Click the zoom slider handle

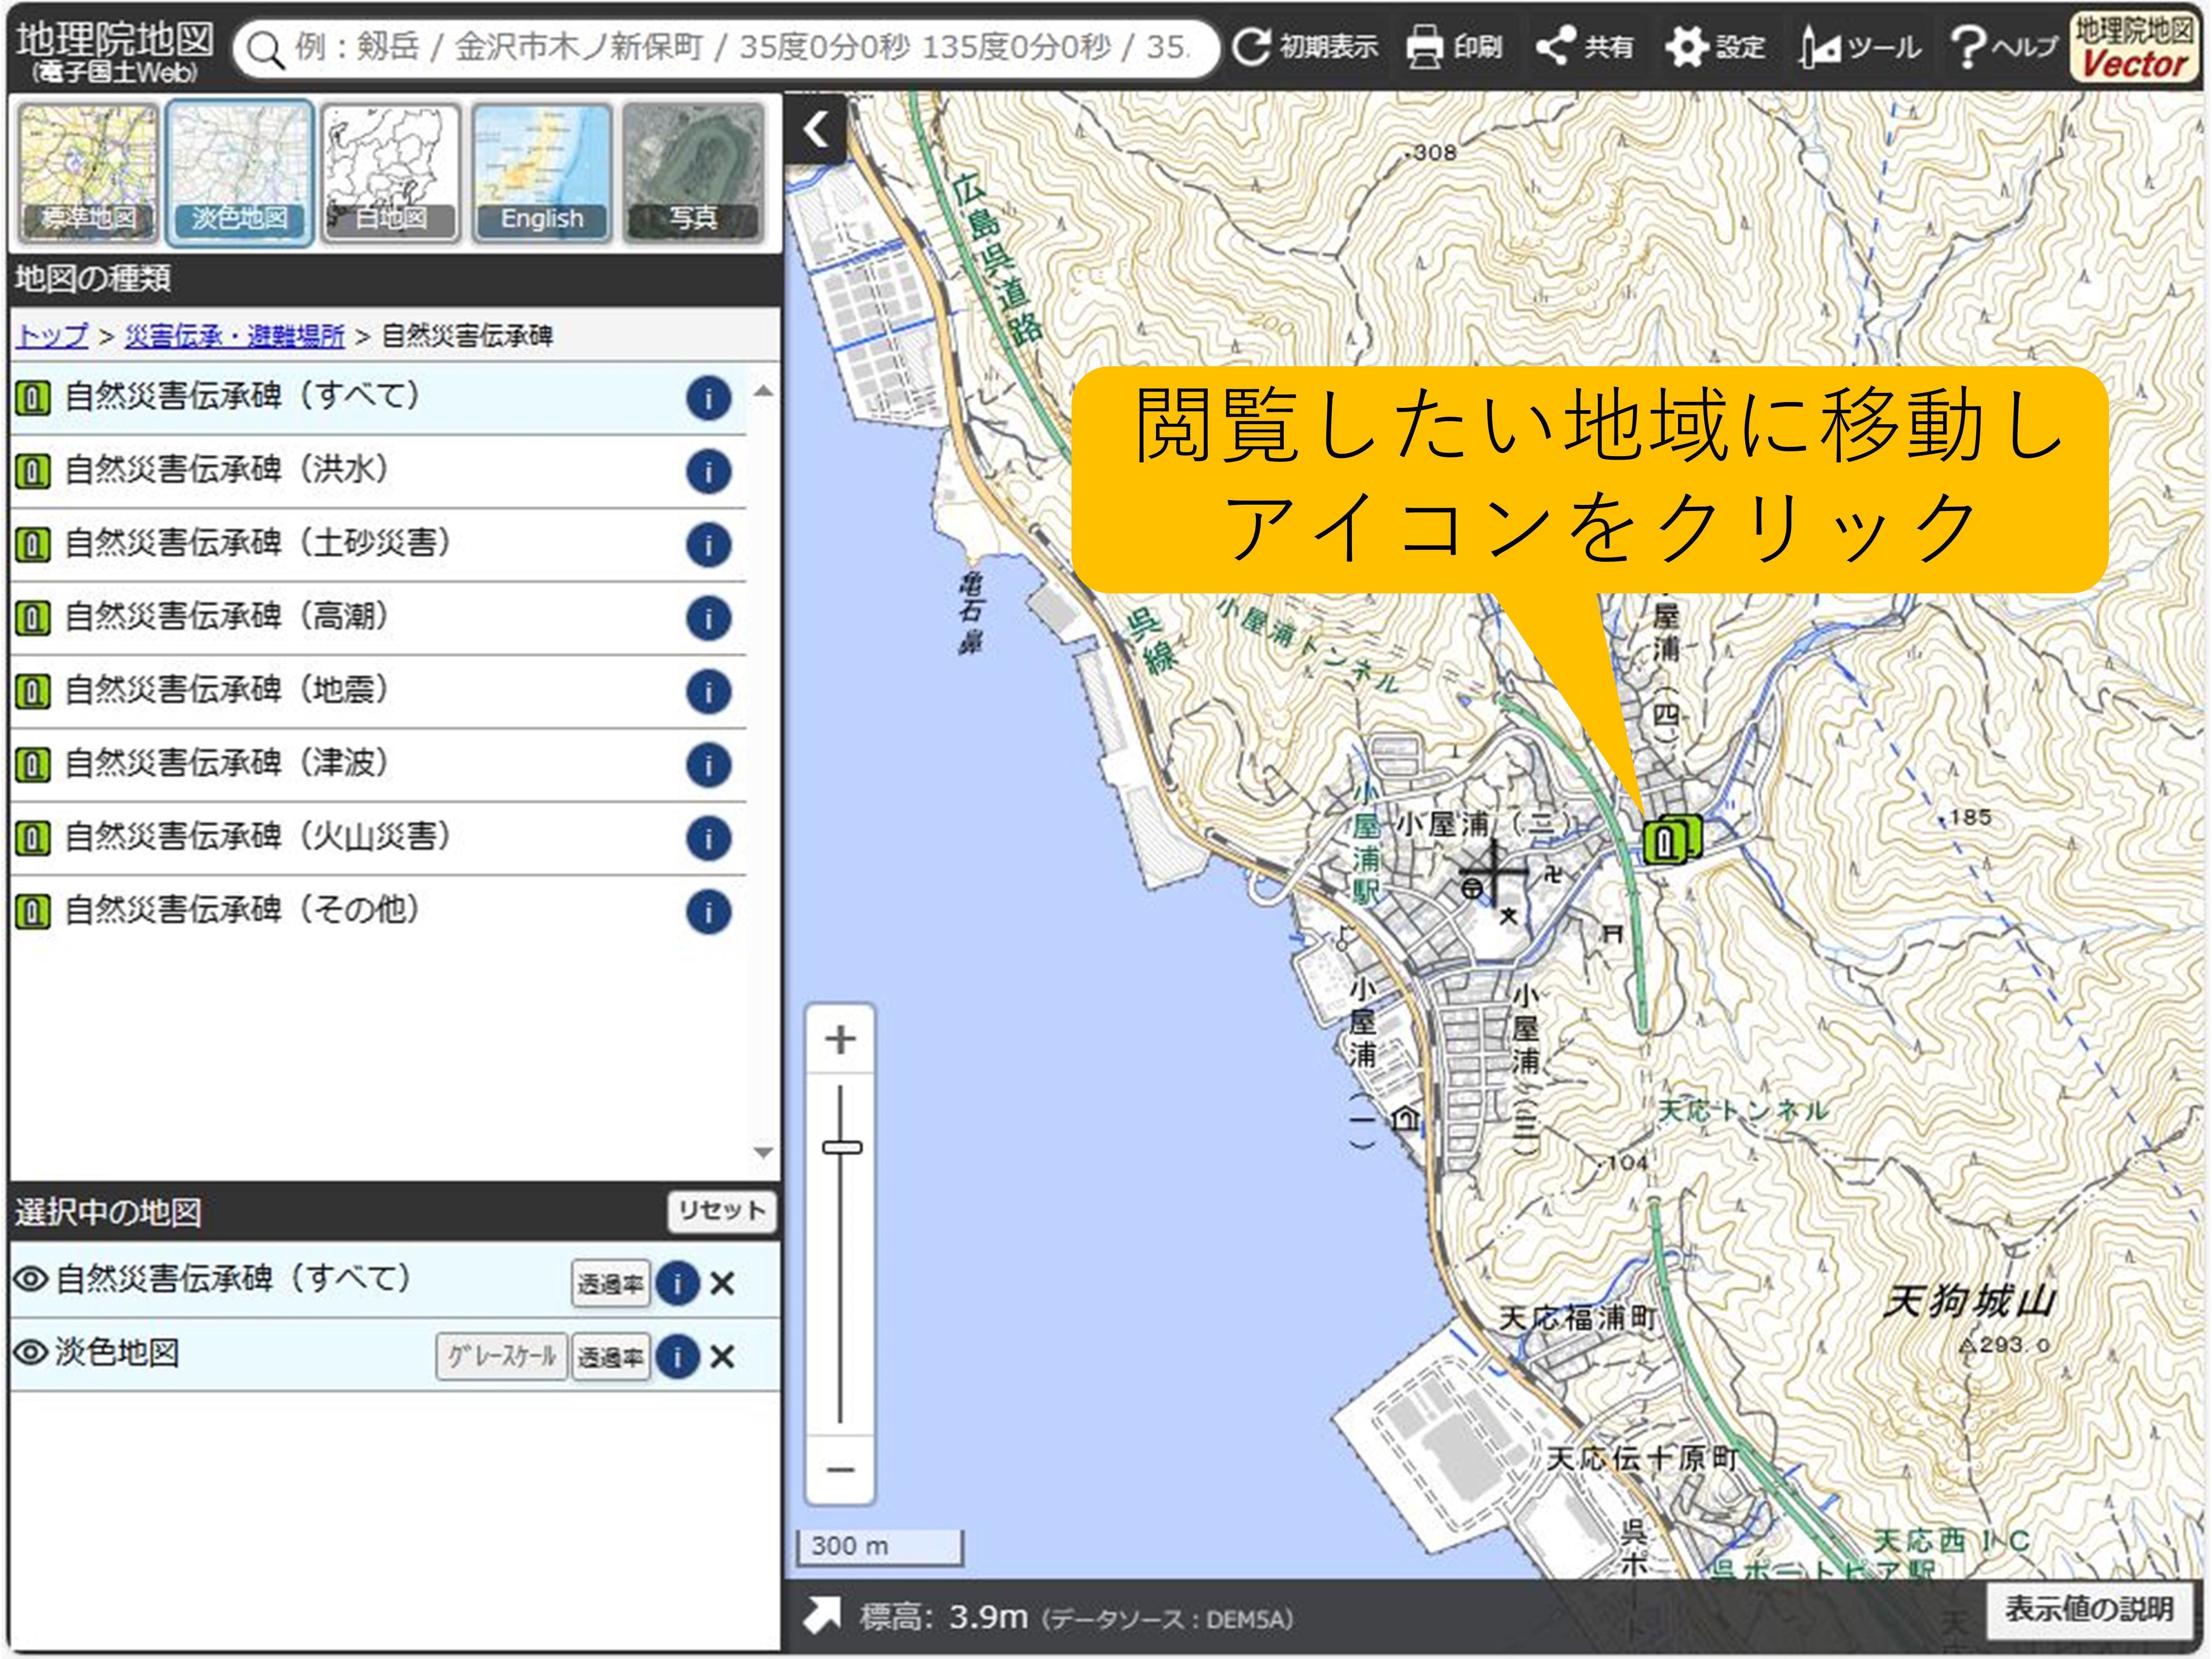[841, 1147]
